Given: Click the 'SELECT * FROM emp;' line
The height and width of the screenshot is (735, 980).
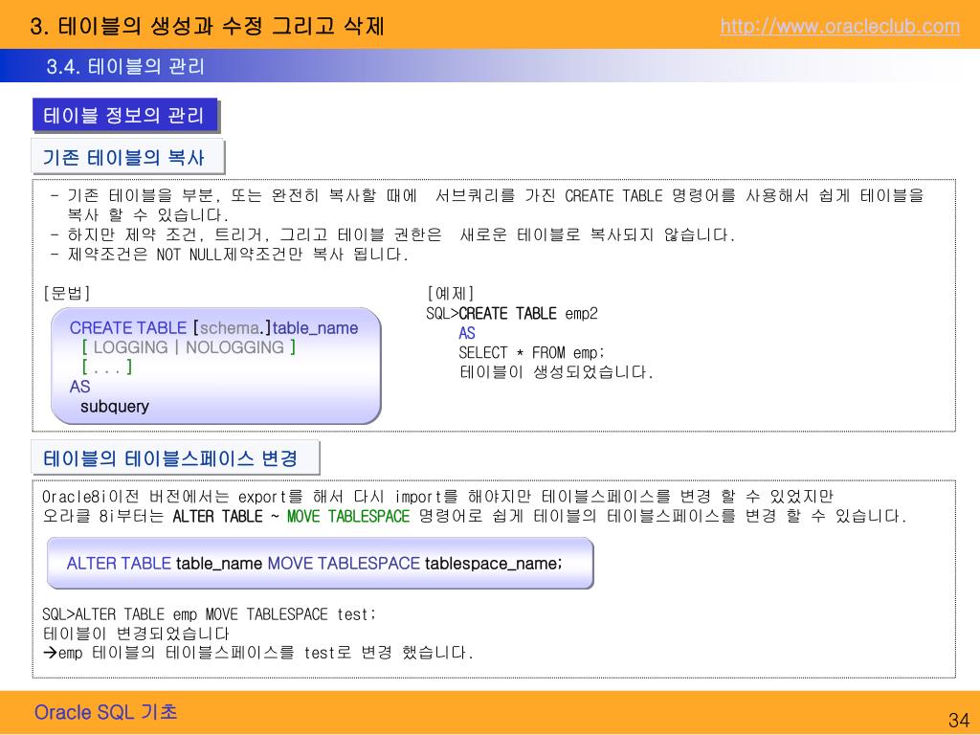Looking at the screenshot, I should coord(532,352).
